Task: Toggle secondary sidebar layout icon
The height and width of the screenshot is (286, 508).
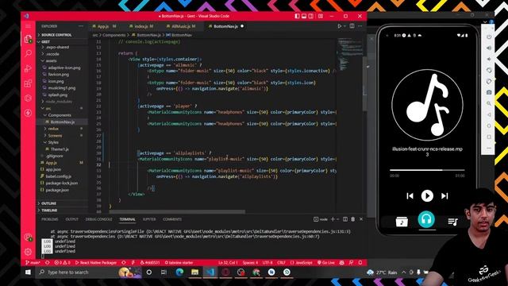Action: 310,16
